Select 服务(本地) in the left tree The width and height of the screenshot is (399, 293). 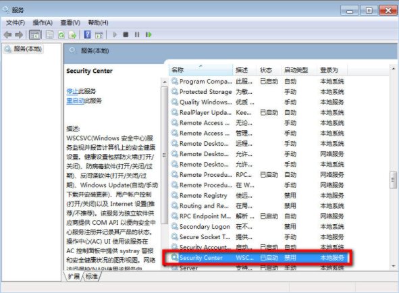(x=28, y=49)
